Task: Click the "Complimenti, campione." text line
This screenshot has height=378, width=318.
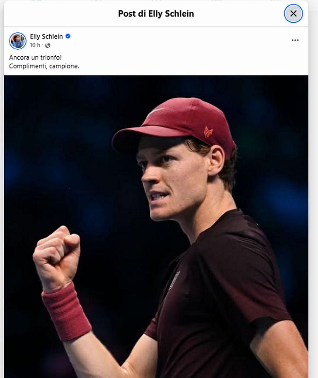Action: 44,66
